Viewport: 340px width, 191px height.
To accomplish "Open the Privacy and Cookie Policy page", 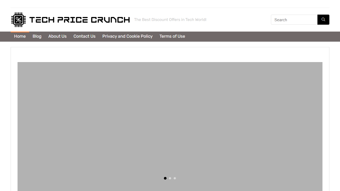I will pyautogui.click(x=127, y=36).
